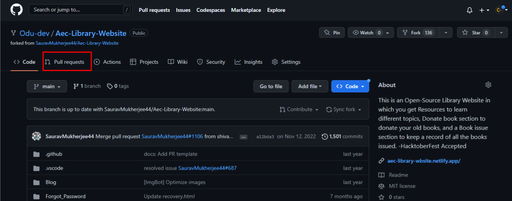Open the Readme link in About
This screenshot has width=512, height=201.
[393, 175]
